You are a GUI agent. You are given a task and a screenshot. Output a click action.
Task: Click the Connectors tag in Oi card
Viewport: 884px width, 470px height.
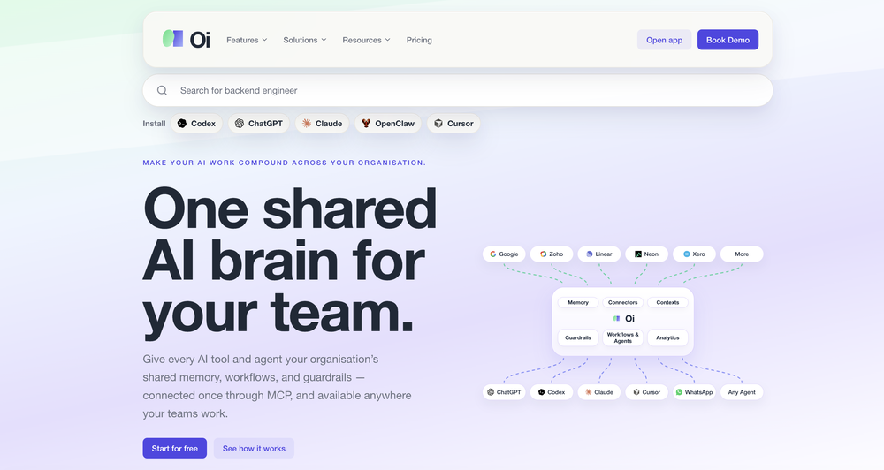[x=623, y=303]
